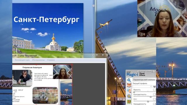Select the round disc zoom icon in Magic-i
The image size is (187, 105).
coord(129,96)
